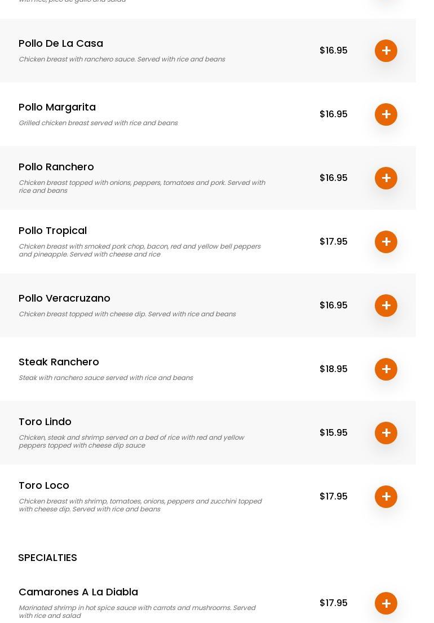Add Pollo De La Casa to order

(386, 51)
